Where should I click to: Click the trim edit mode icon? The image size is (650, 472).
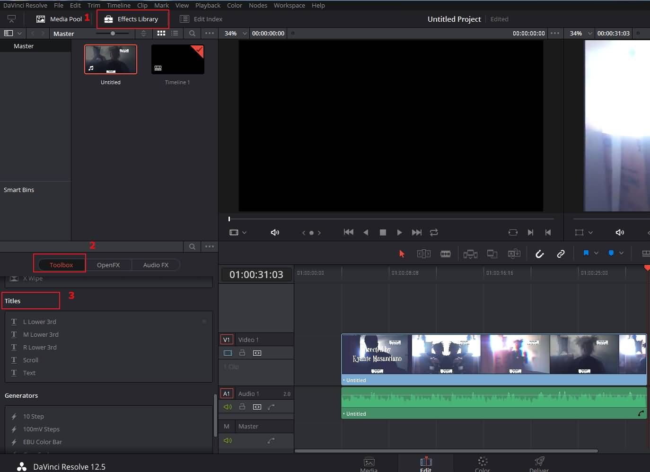point(423,254)
